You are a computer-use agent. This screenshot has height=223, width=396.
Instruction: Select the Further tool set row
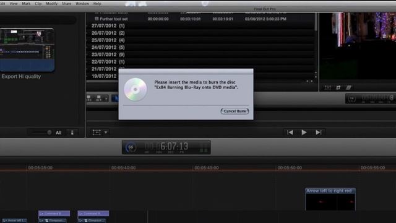pos(114,19)
